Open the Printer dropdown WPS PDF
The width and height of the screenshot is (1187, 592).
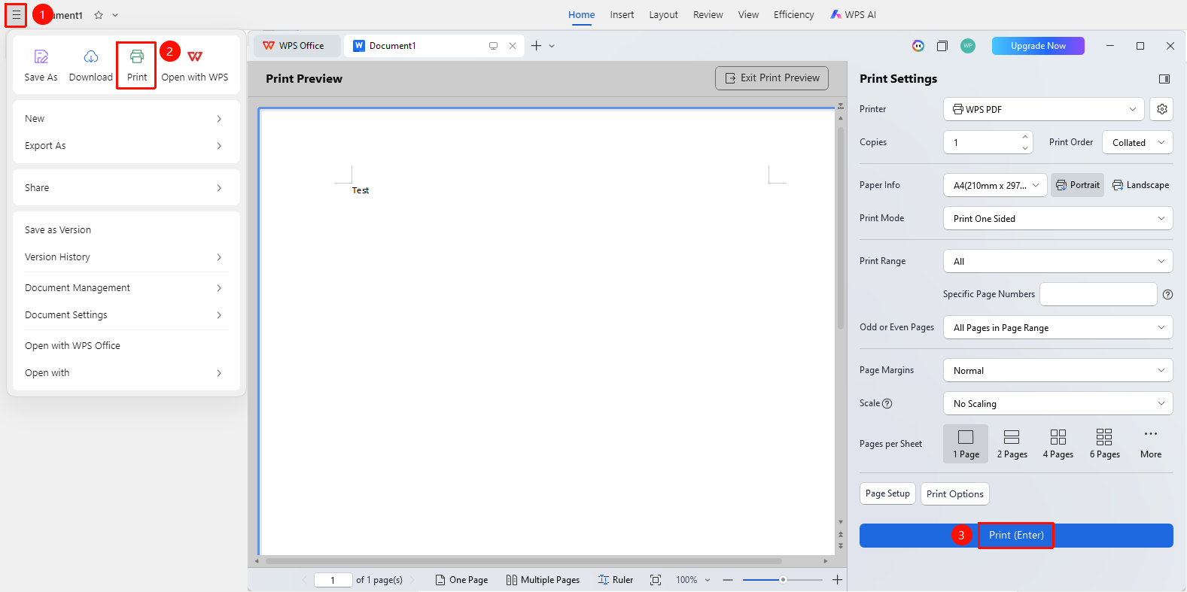click(x=1044, y=109)
